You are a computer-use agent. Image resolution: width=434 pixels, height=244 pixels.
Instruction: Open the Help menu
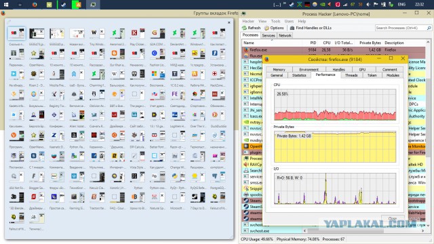[302, 21]
